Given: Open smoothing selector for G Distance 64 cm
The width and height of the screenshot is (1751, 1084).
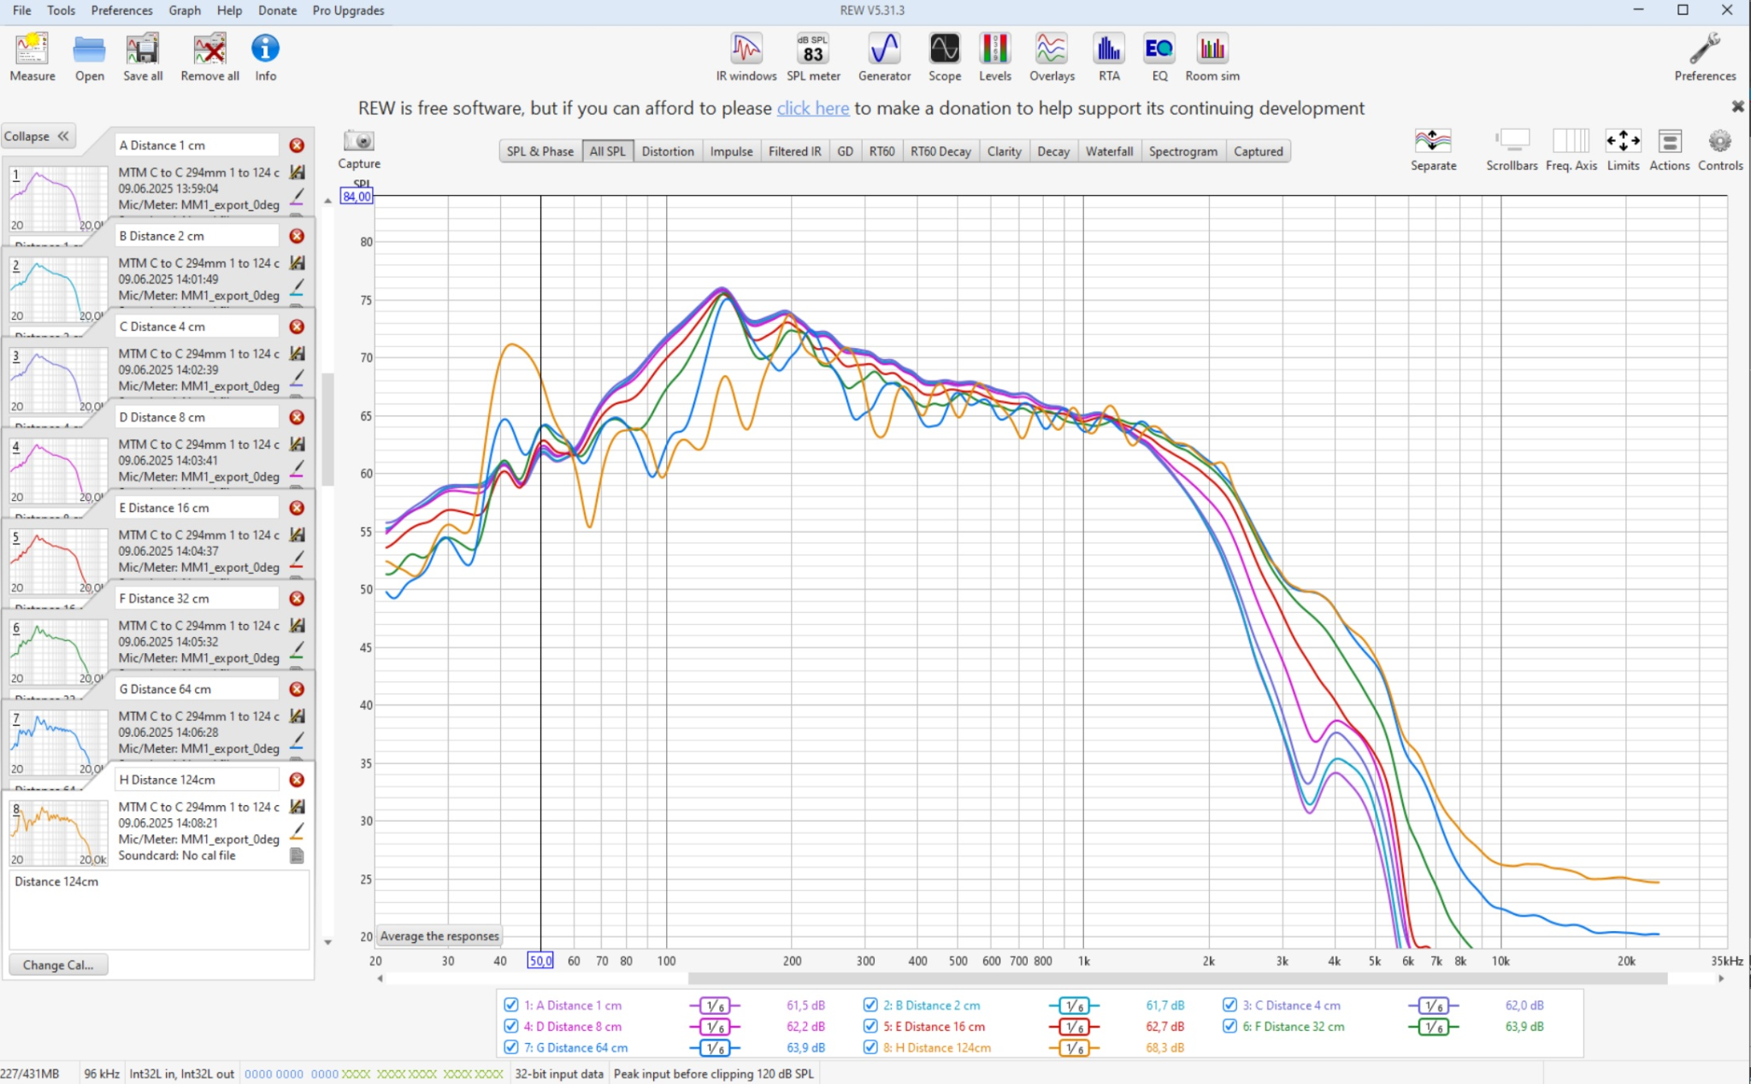Looking at the screenshot, I should tap(715, 1047).
